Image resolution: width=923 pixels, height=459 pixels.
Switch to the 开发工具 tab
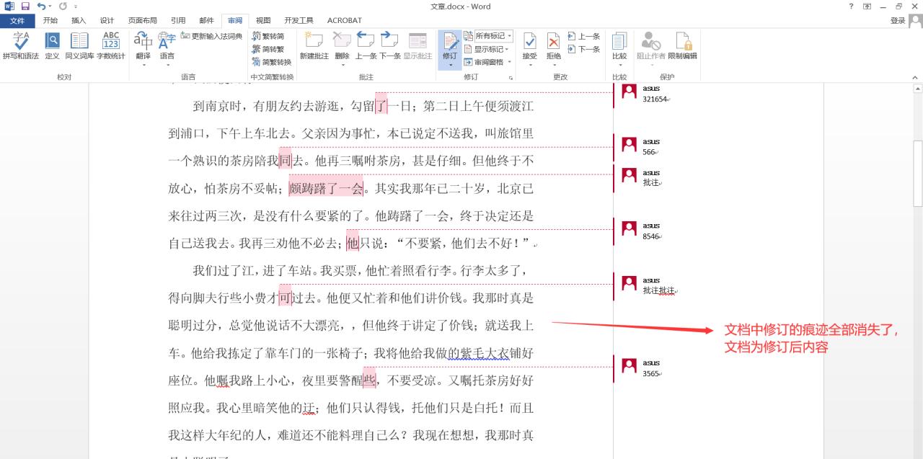click(x=299, y=20)
